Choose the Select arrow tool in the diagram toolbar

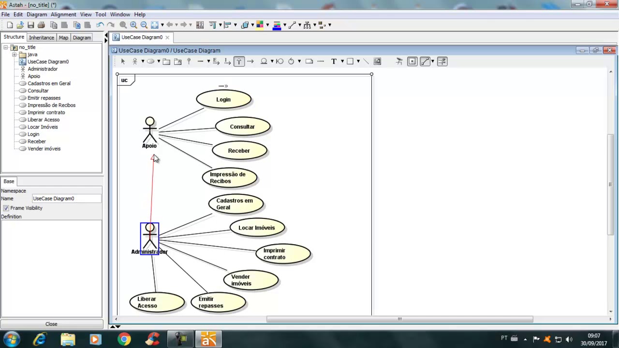(x=123, y=61)
